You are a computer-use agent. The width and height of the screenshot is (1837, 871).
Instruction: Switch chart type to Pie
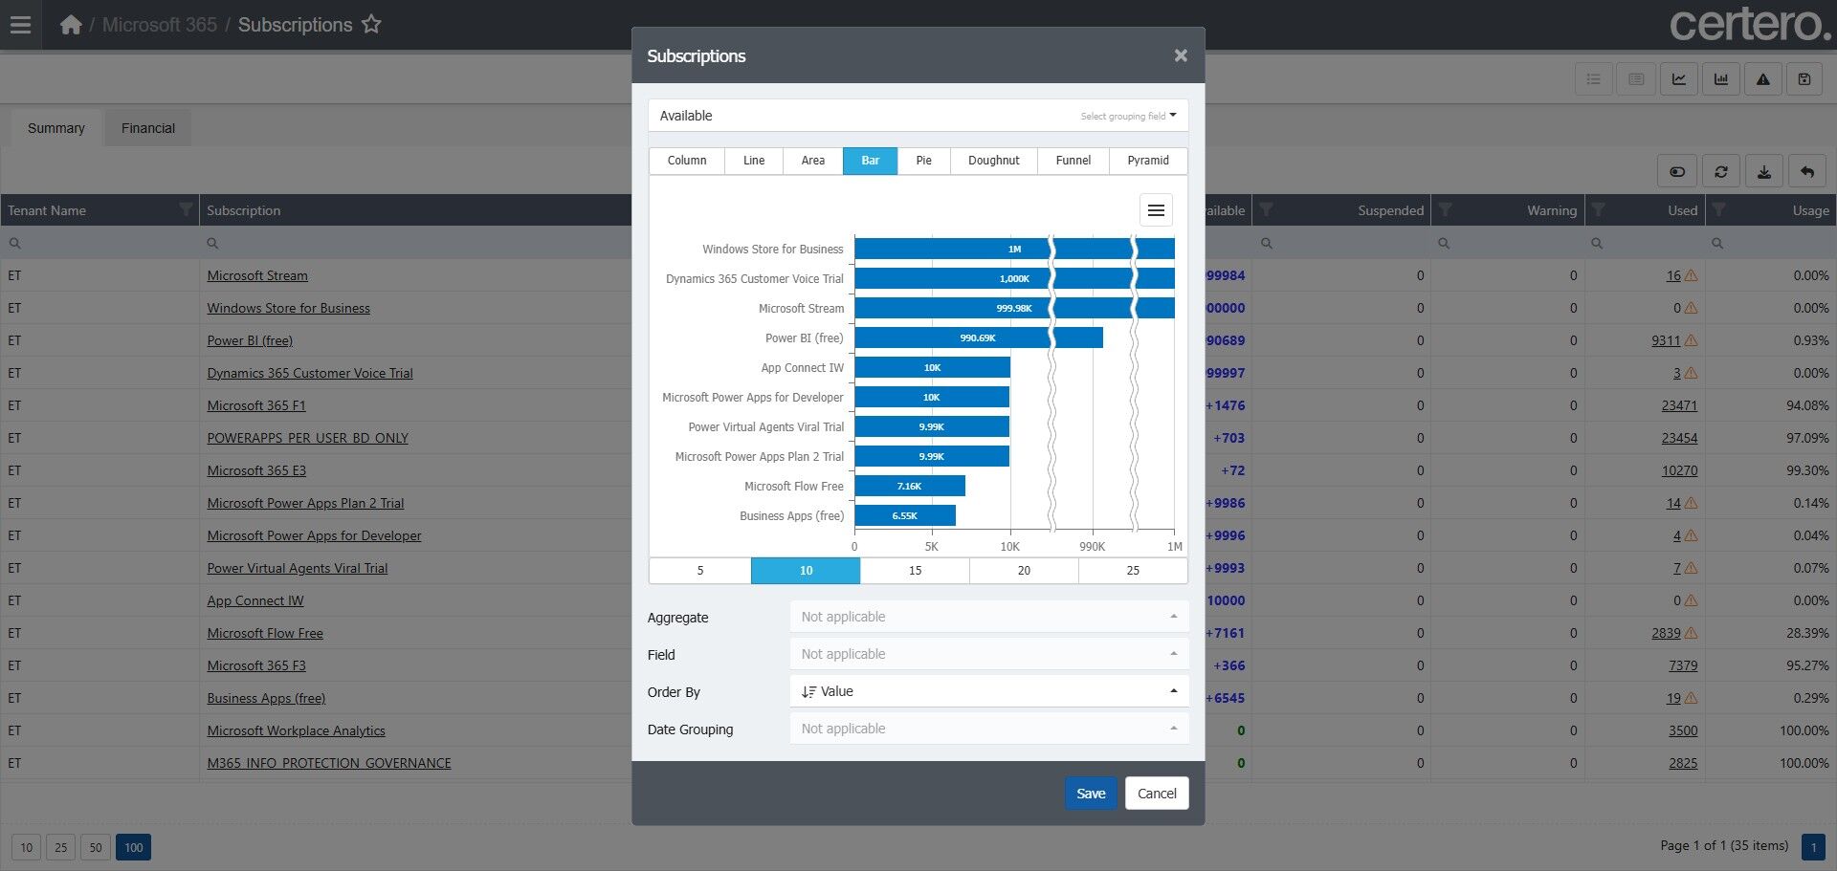pos(923,161)
